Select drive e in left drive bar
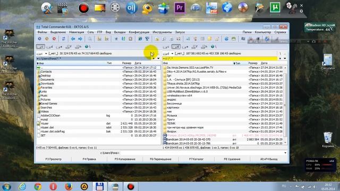The width and height of the screenshot is (340, 191). coord(59,47)
